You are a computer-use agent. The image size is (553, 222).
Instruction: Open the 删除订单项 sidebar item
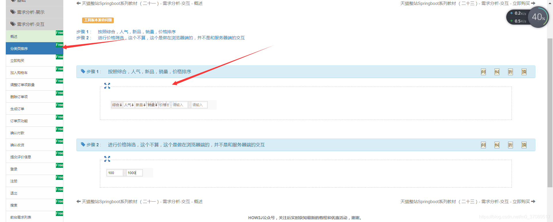[35, 97]
